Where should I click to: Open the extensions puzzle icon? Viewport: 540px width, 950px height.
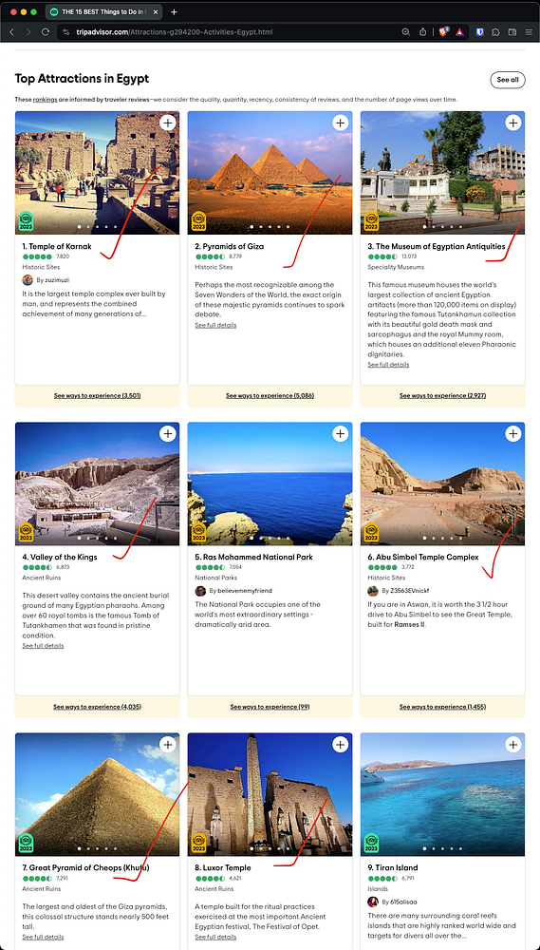point(495,32)
